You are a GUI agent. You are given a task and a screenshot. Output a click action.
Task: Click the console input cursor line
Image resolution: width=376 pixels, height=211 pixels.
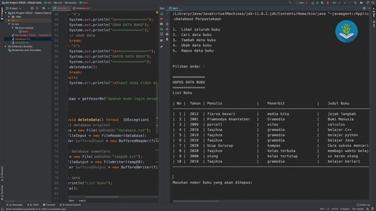[173, 177]
